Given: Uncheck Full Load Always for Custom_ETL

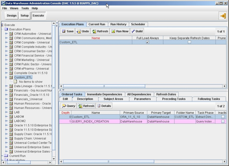Looking at the screenshot, I should pos(147,42).
